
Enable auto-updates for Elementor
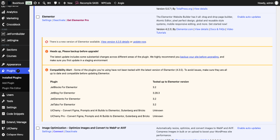(249, 17)
